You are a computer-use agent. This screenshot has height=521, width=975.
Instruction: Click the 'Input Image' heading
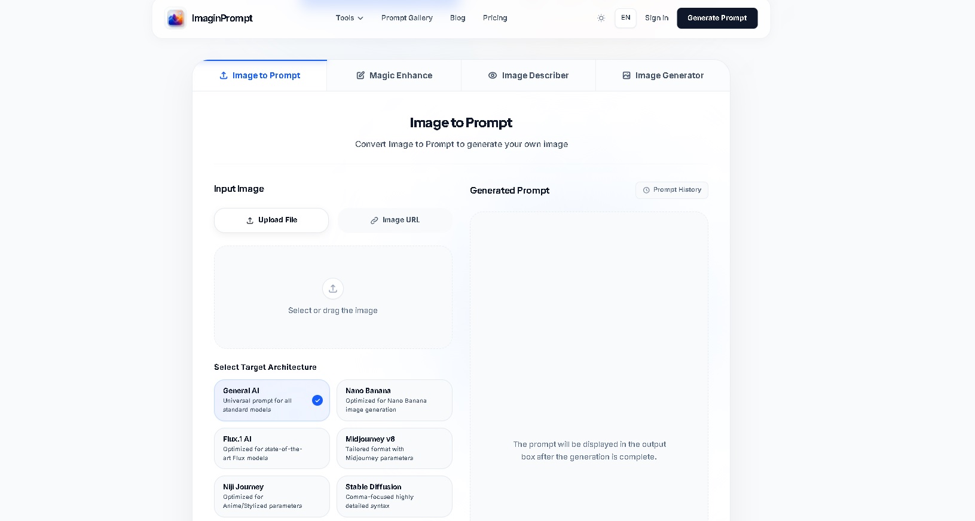[239, 189]
